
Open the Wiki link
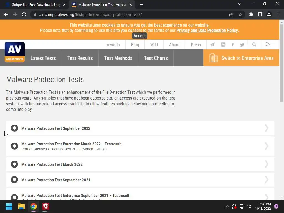coord(154,45)
